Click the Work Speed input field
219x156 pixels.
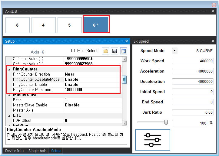pyautogui.click(x=193, y=61)
